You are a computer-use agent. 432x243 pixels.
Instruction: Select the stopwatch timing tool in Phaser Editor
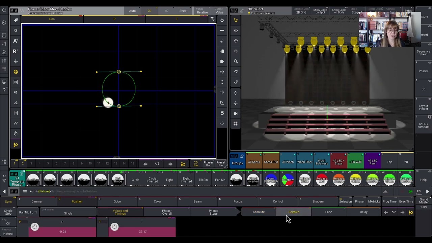coord(16,134)
